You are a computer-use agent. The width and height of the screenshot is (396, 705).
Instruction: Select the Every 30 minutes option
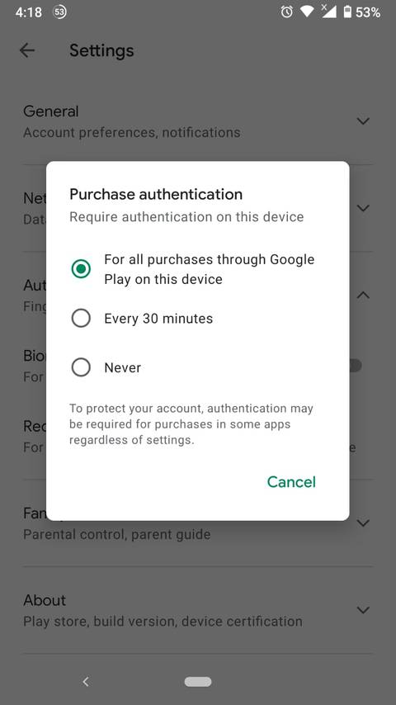pyautogui.click(x=142, y=319)
